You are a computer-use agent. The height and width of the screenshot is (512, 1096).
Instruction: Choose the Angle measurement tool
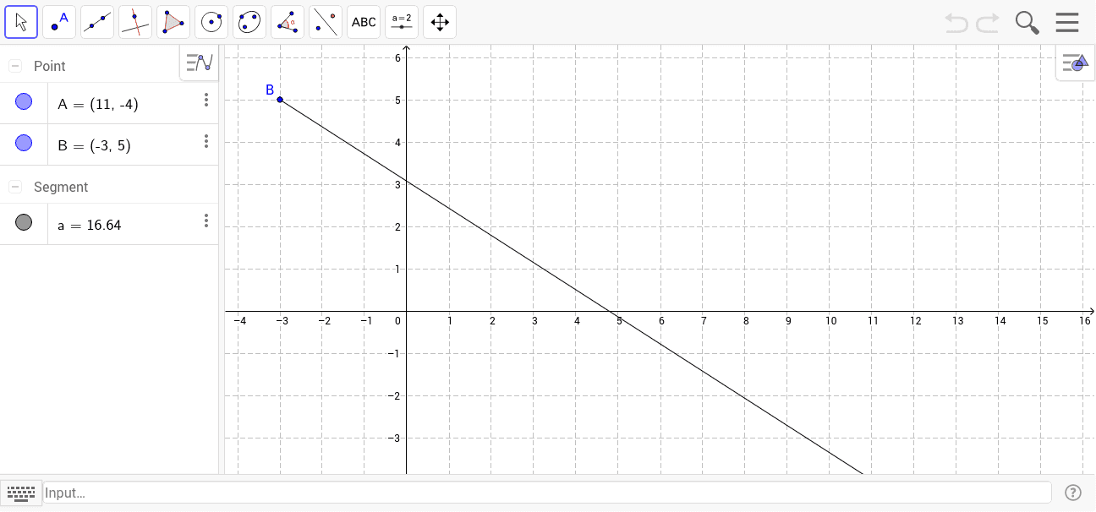coord(287,21)
